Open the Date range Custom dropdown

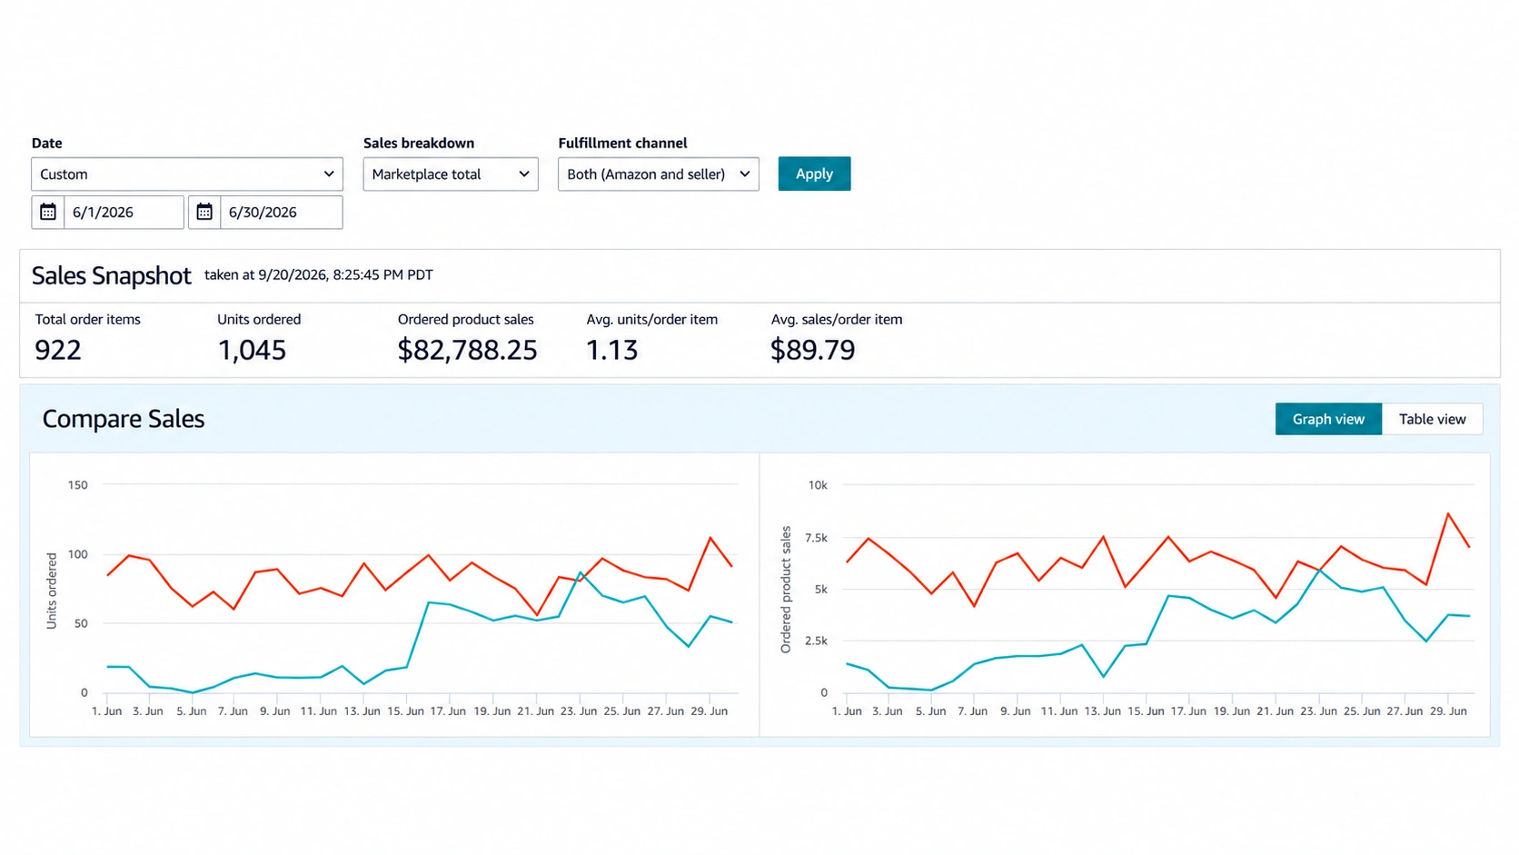click(187, 174)
